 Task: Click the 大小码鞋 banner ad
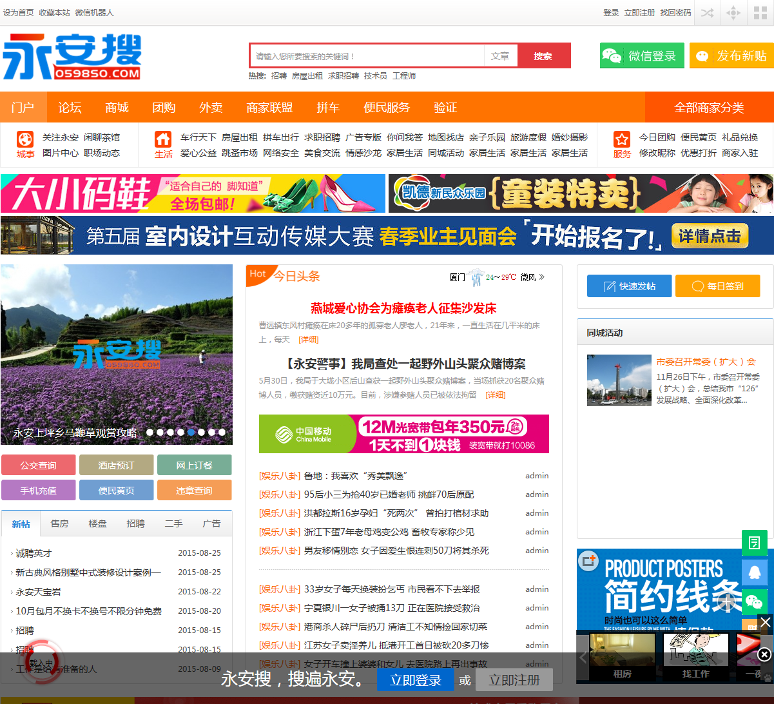[193, 193]
